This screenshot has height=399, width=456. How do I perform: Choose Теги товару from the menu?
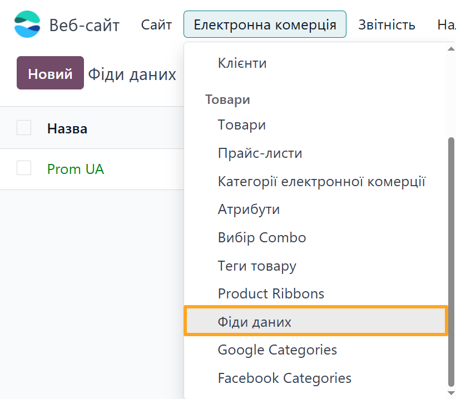(257, 266)
